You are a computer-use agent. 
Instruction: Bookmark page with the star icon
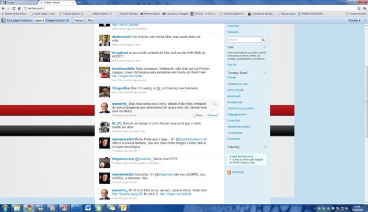(359, 8)
